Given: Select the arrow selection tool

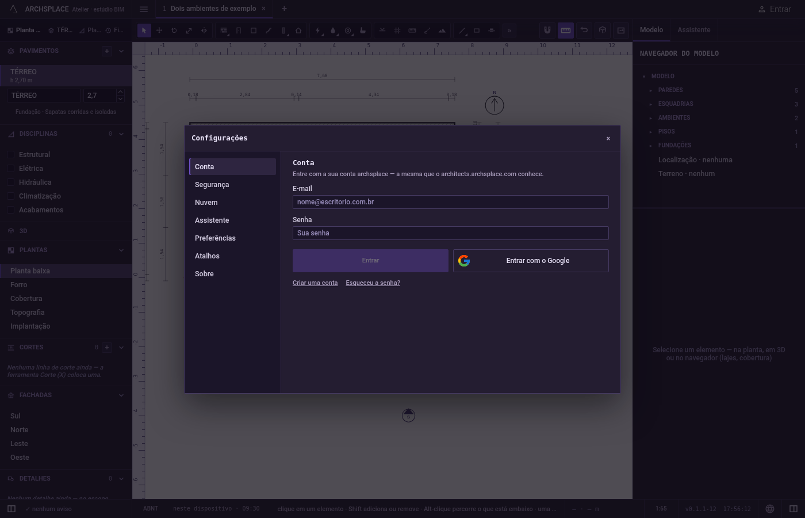Looking at the screenshot, I should click(144, 31).
